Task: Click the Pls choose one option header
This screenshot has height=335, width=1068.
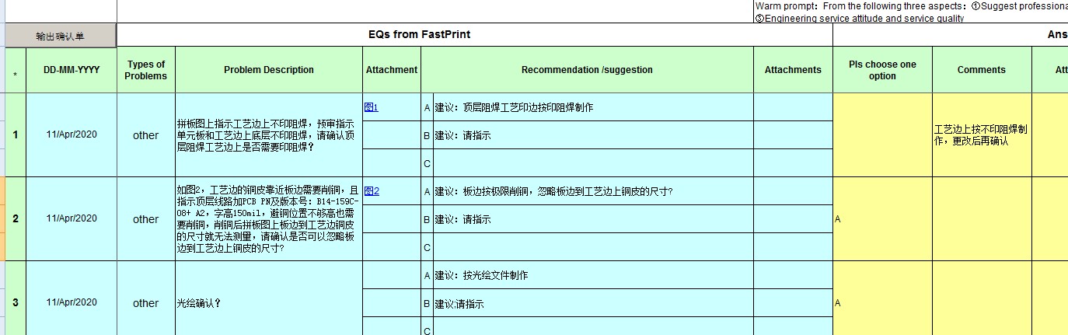Action: pyautogui.click(x=882, y=70)
